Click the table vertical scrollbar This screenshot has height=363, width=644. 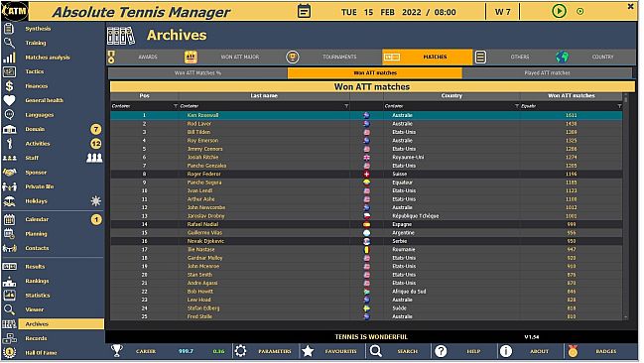[625, 206]
